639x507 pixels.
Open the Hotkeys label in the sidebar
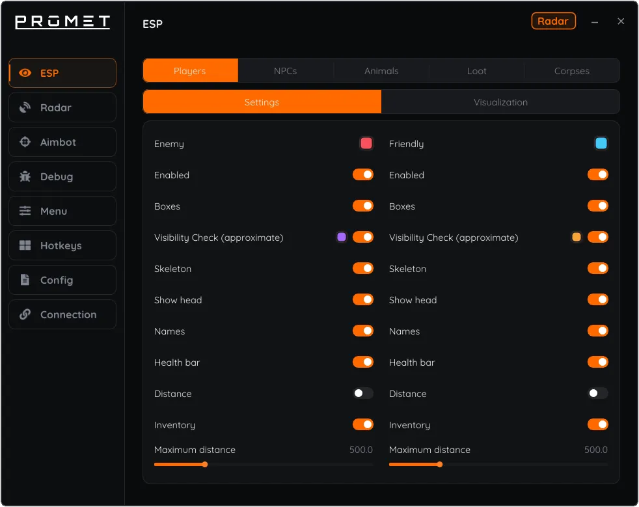[61, 246]
